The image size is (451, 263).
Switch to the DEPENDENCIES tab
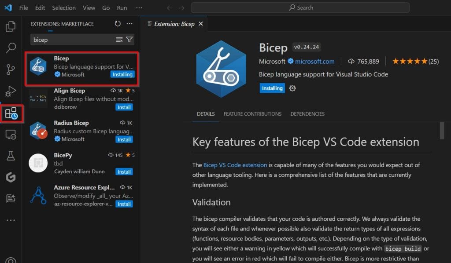click(307, 113)
